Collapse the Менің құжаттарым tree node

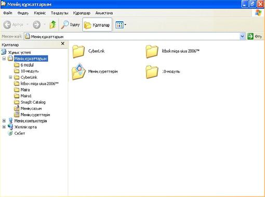tap(4, 59)
